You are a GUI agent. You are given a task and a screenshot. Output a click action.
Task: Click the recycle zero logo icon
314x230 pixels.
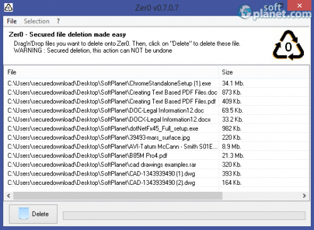tap(288, 45)
